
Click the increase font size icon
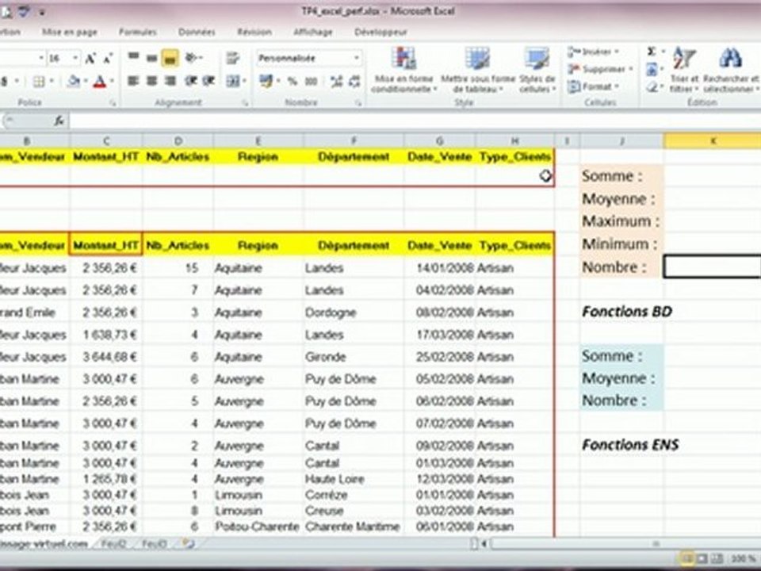tap(90, 59)
